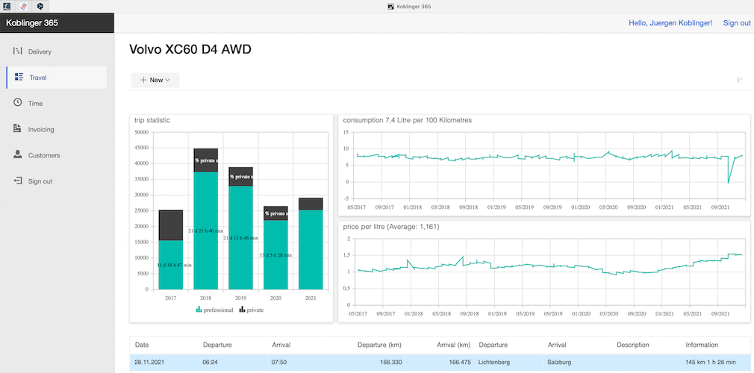Click the 13 d 5 h 28 min label

(x=275, y=255)
